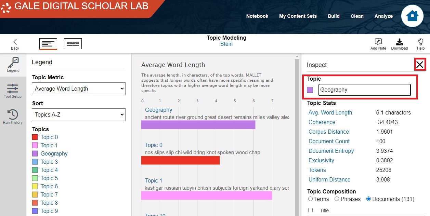This screenshot has width=430, height=216.
Task: Select the Terms radio button
Action: pos(310,199)
